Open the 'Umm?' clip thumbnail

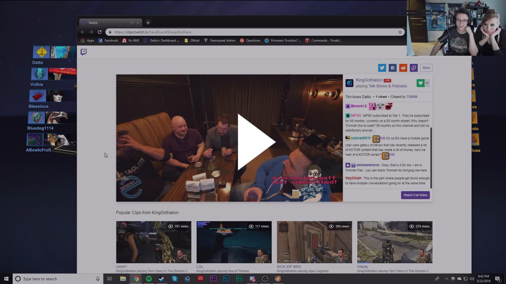click(154, 242)
